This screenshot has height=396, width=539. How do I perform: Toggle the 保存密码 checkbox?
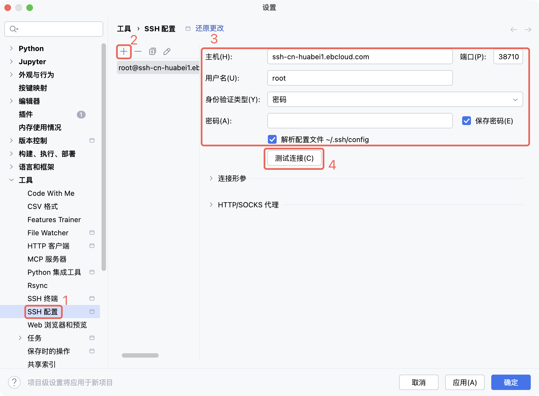pos(466,121)
